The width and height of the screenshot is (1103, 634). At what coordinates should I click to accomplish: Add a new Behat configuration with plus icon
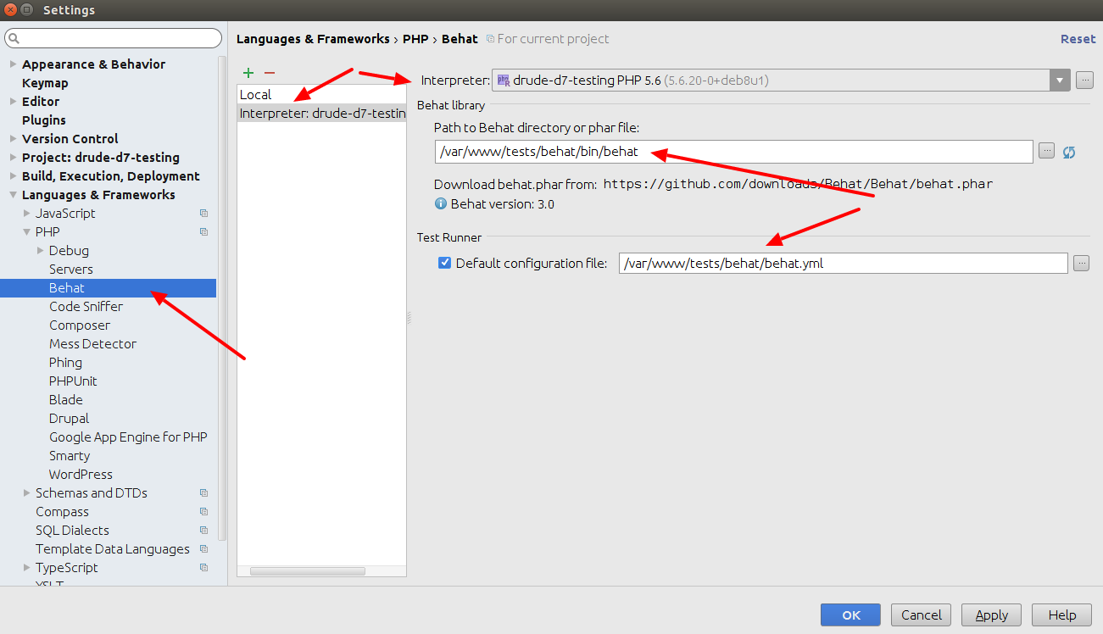point(248,73)
